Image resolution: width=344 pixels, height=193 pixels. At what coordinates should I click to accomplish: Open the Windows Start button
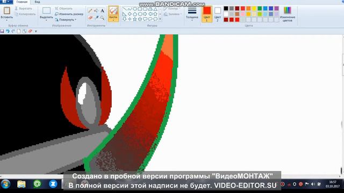tap(5, 184)
